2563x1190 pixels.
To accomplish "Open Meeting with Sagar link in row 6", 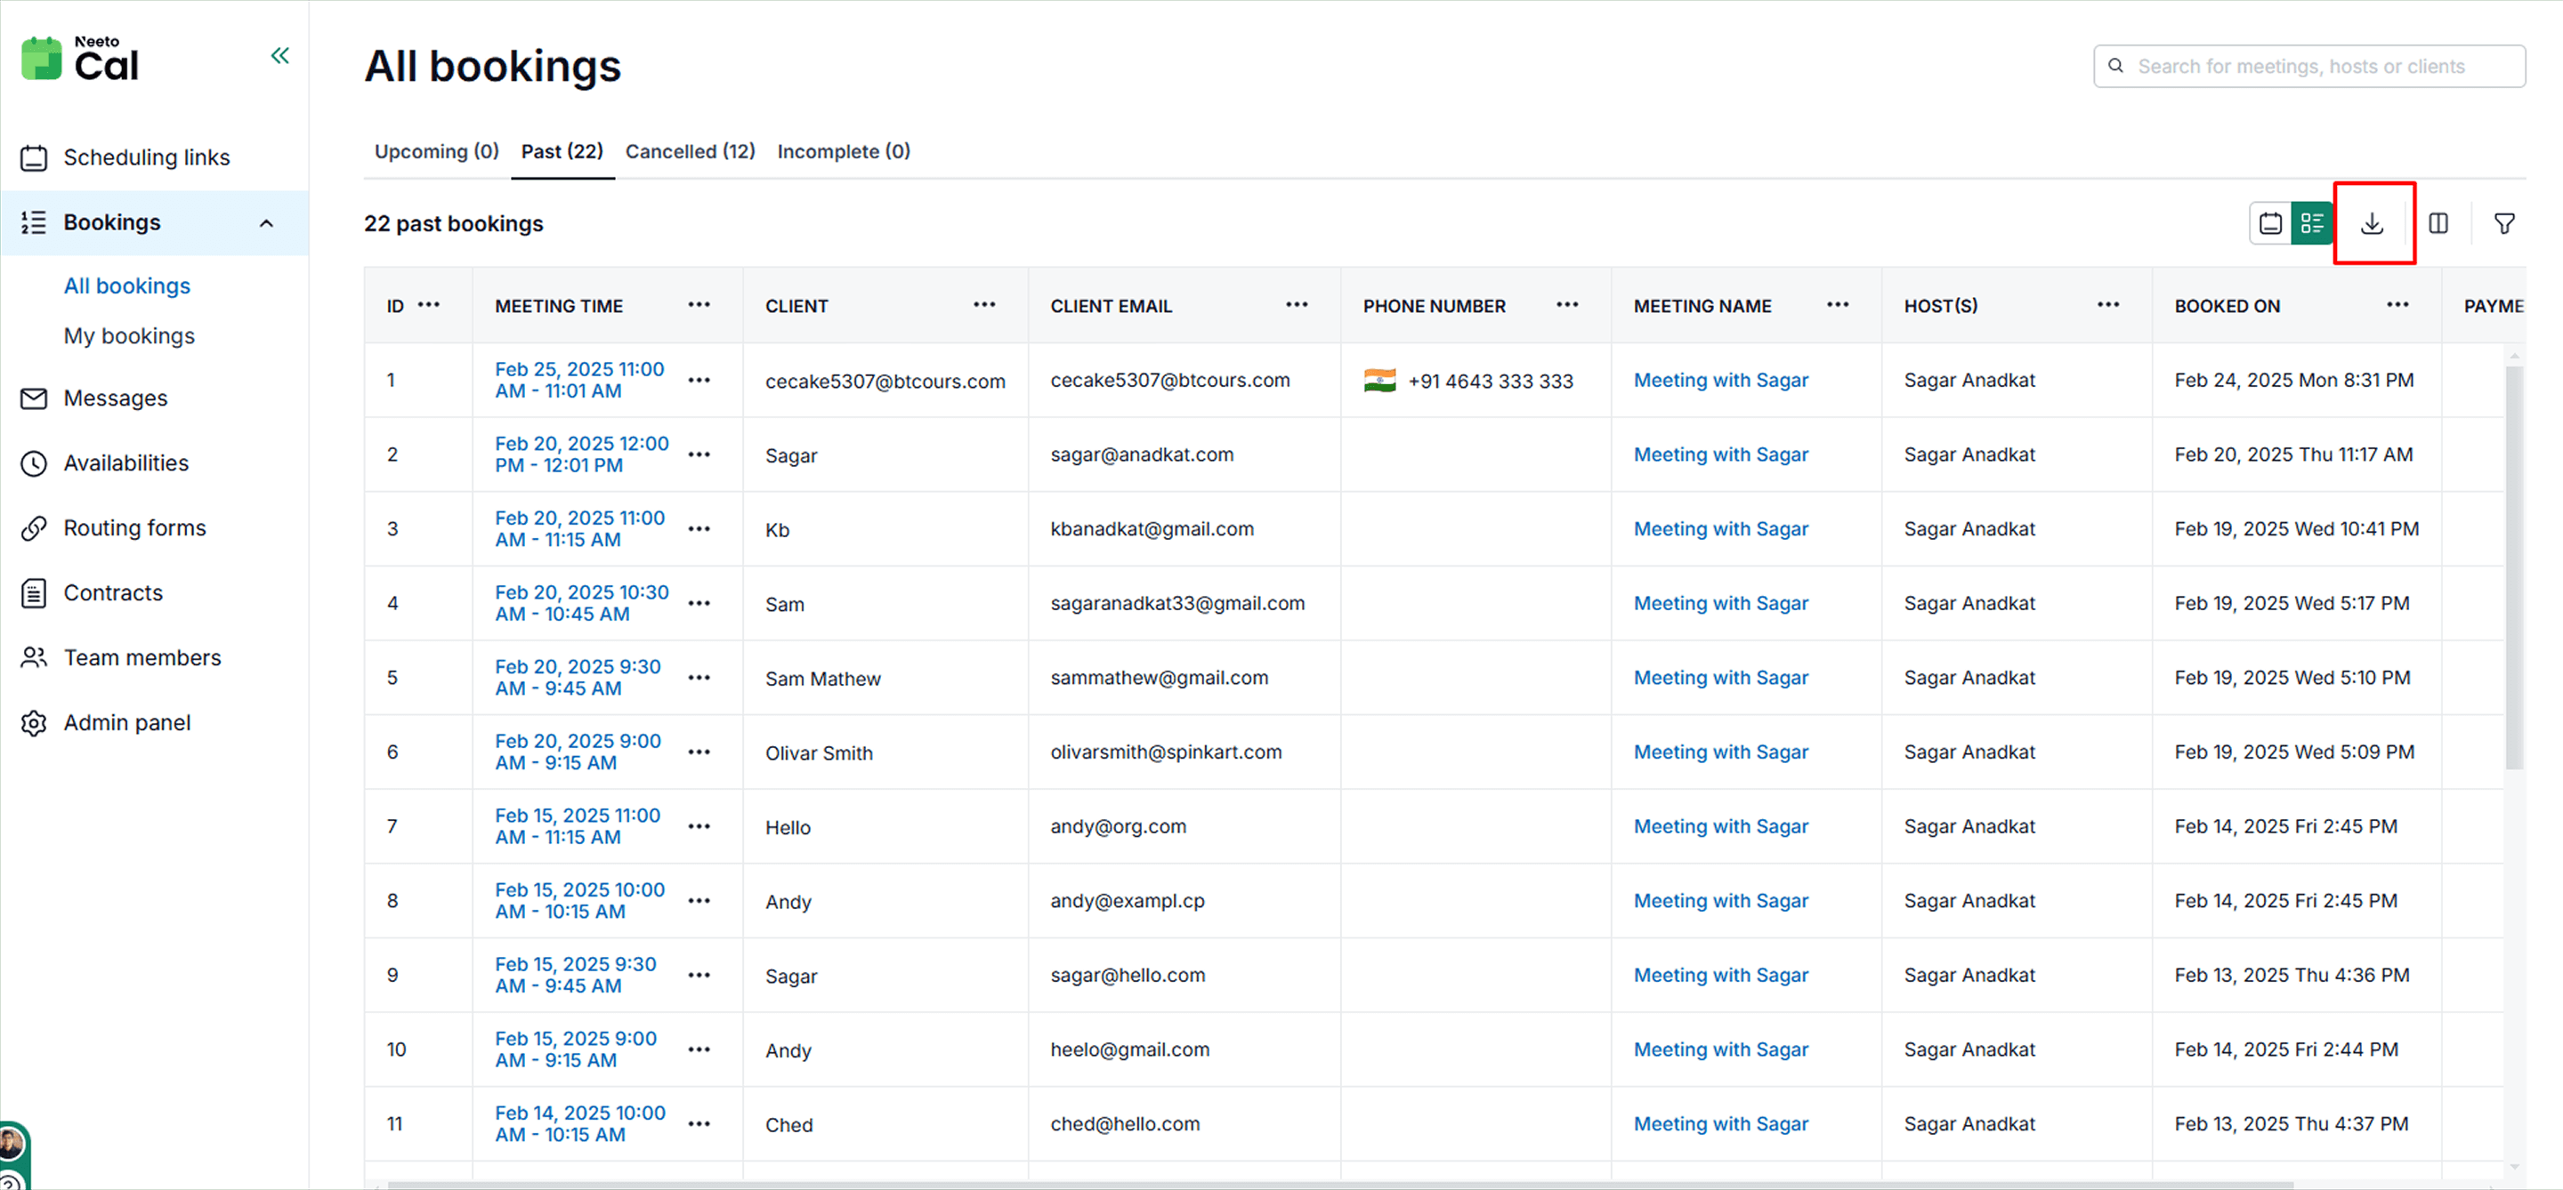I will [x=1721, y=752].
